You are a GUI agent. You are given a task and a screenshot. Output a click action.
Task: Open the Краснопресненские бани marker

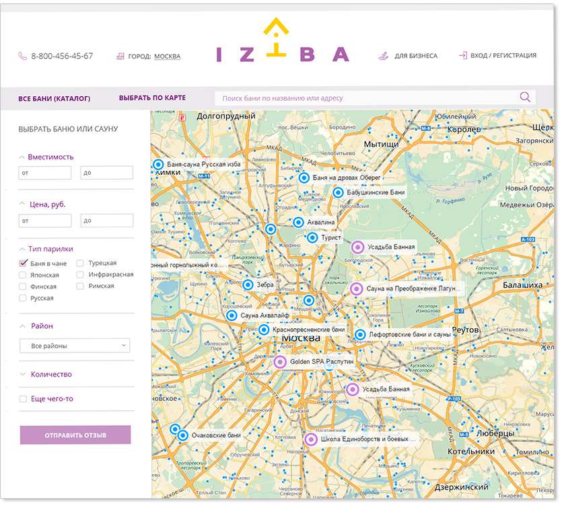pos(264,329)
